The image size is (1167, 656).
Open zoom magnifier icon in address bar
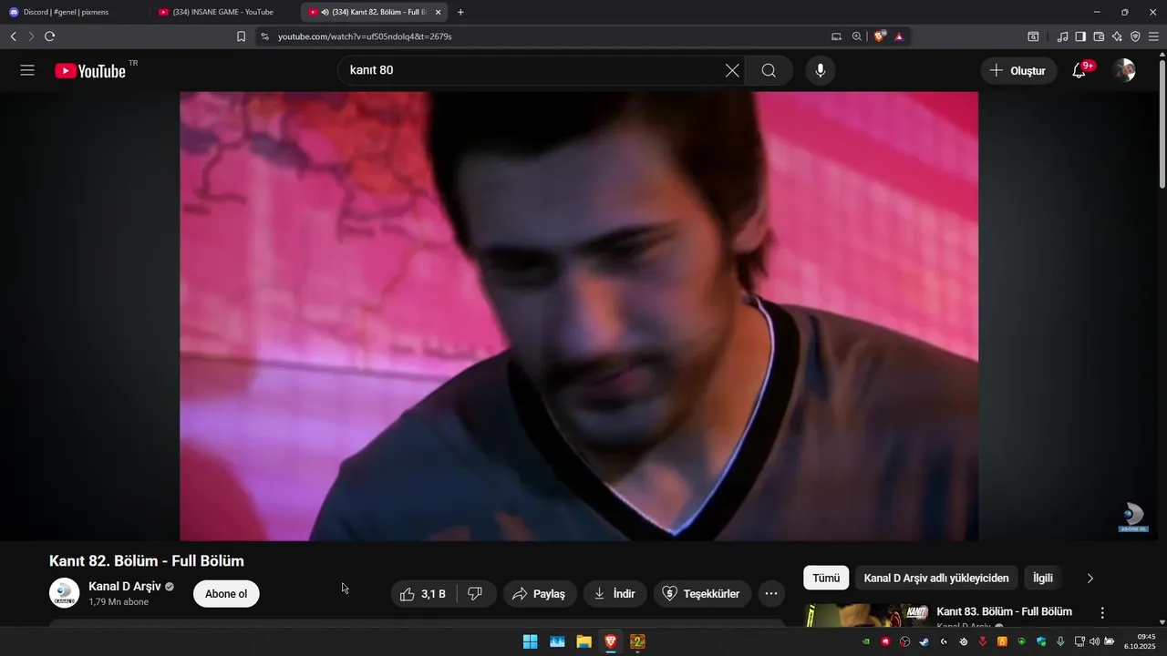tap(857, 36)
